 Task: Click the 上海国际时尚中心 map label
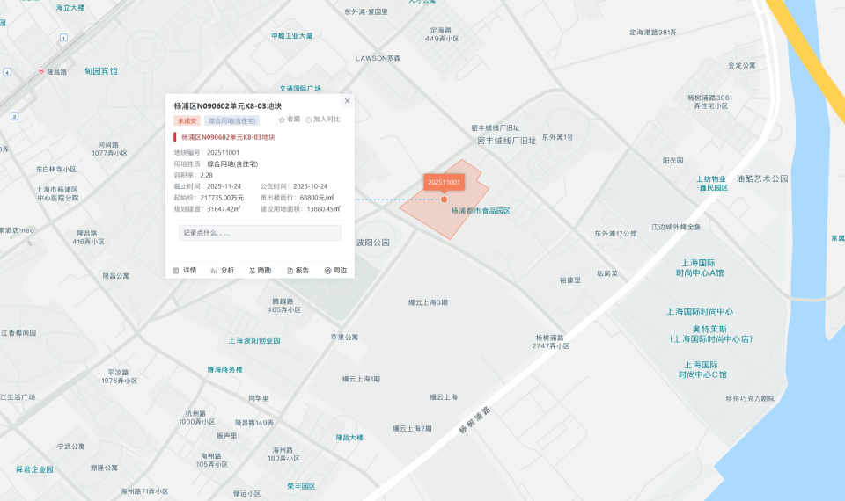(700, 311)
